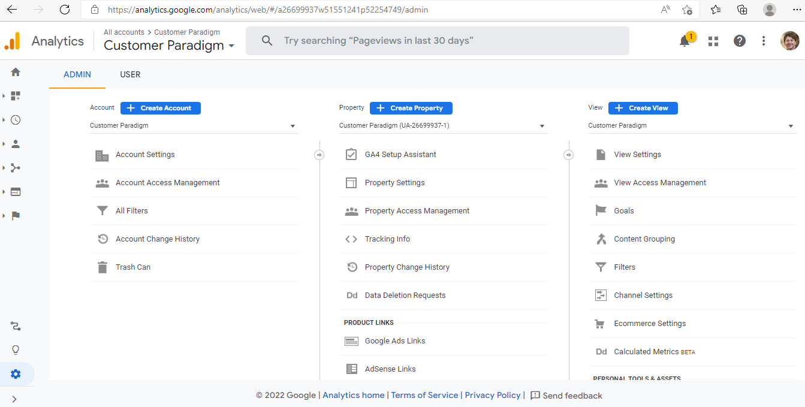The width and height of the screenshot is (805, 407).
Task: Expand the sidebar with bottom chevron
Action: [x=14, y=399]
